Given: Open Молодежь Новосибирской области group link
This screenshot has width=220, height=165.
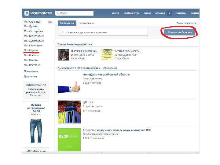Looking at the screenshot, I should coord(106,75).
